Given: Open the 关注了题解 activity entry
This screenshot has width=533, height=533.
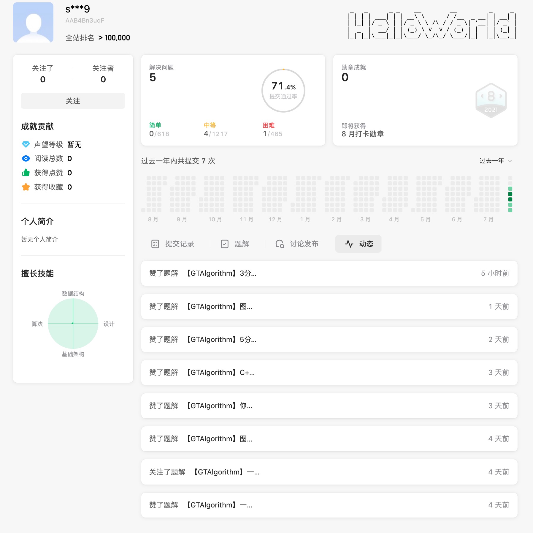Looking at the screenshot, I should tap(329, 472).
